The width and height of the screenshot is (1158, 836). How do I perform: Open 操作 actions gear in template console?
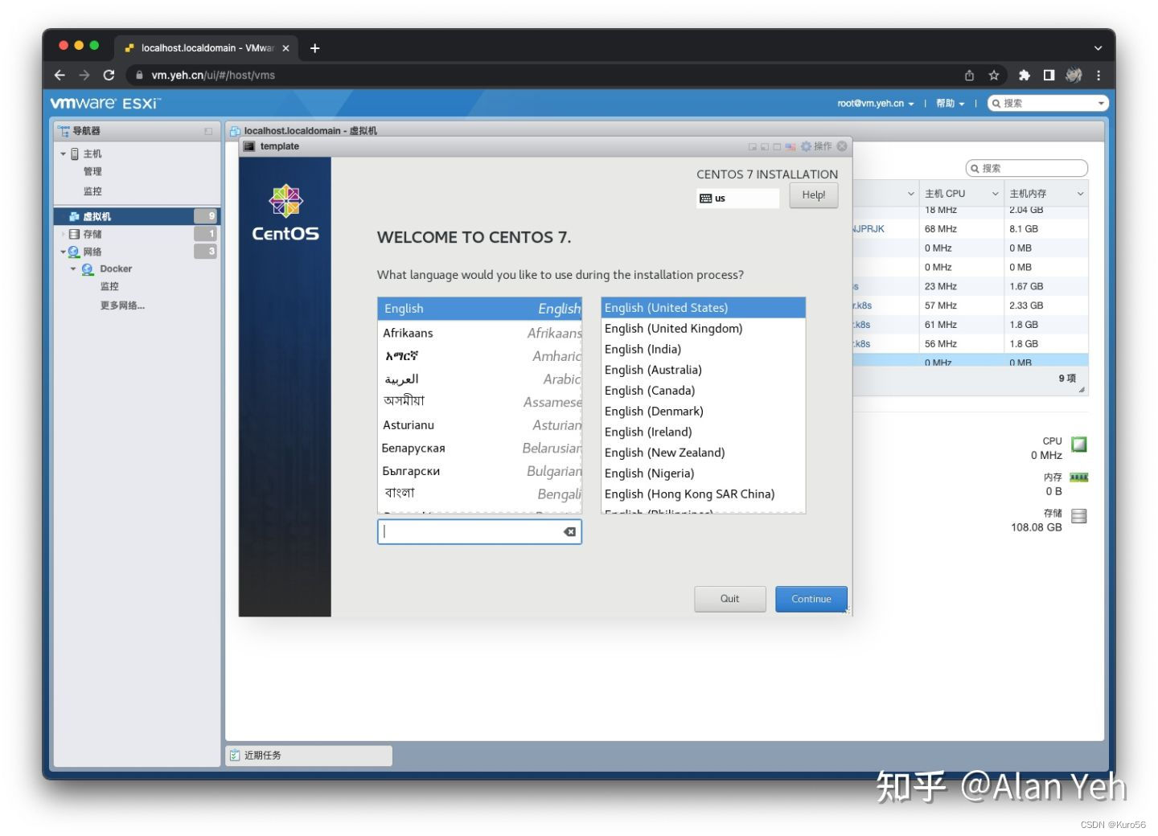[816, 146]
